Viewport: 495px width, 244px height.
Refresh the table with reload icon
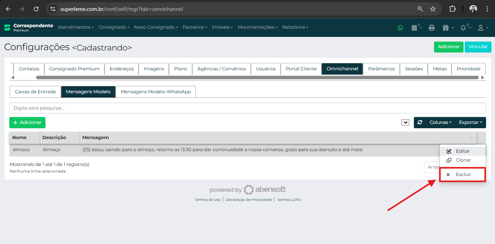[x=420, y=122]
